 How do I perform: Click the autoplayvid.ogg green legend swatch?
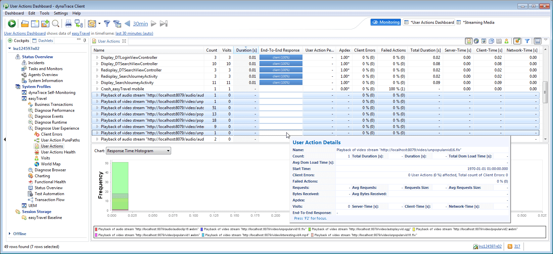[x=309, y=229]
